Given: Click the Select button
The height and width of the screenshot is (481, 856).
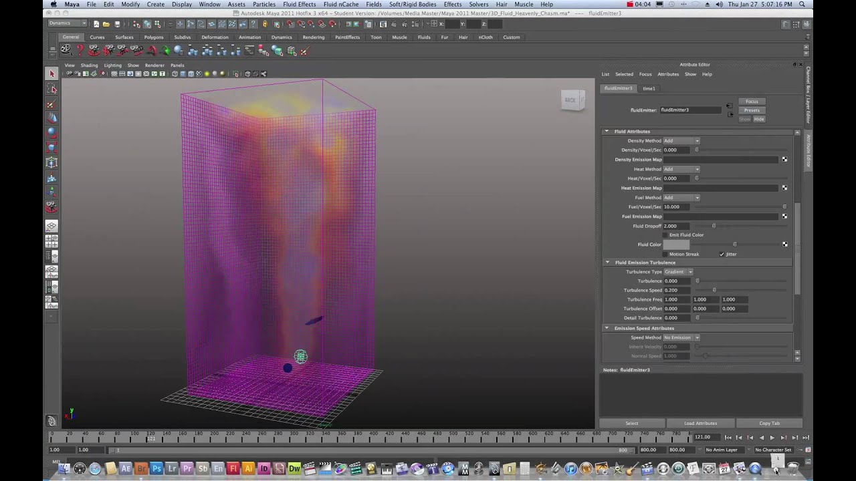Looking at the screenshot, I should [632, 423].
